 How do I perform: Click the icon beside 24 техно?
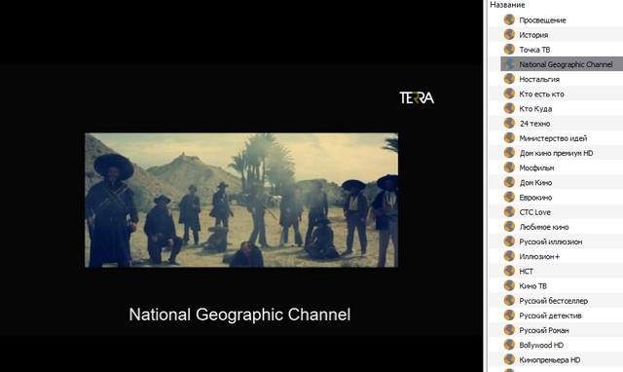click(x=509, y=123)
